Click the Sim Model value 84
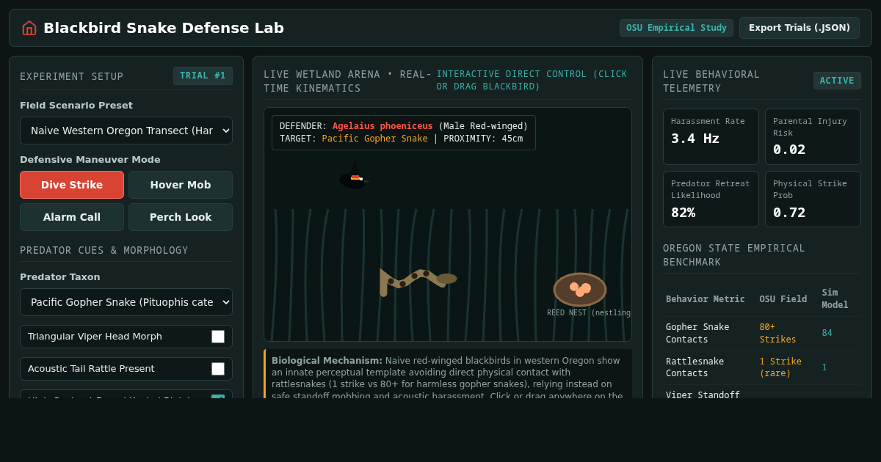 827,333
